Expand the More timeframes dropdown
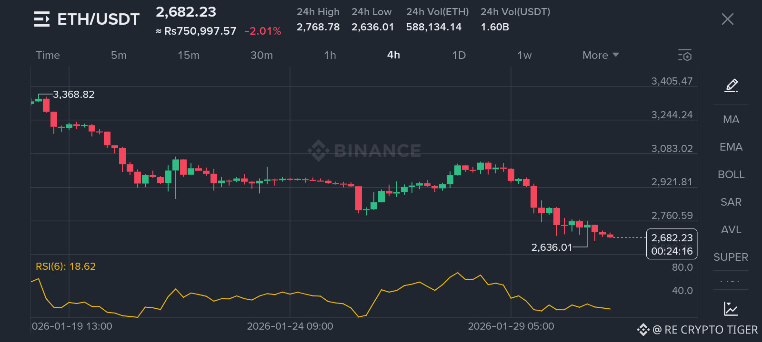The image size is (762, 342). click(600, 55)
